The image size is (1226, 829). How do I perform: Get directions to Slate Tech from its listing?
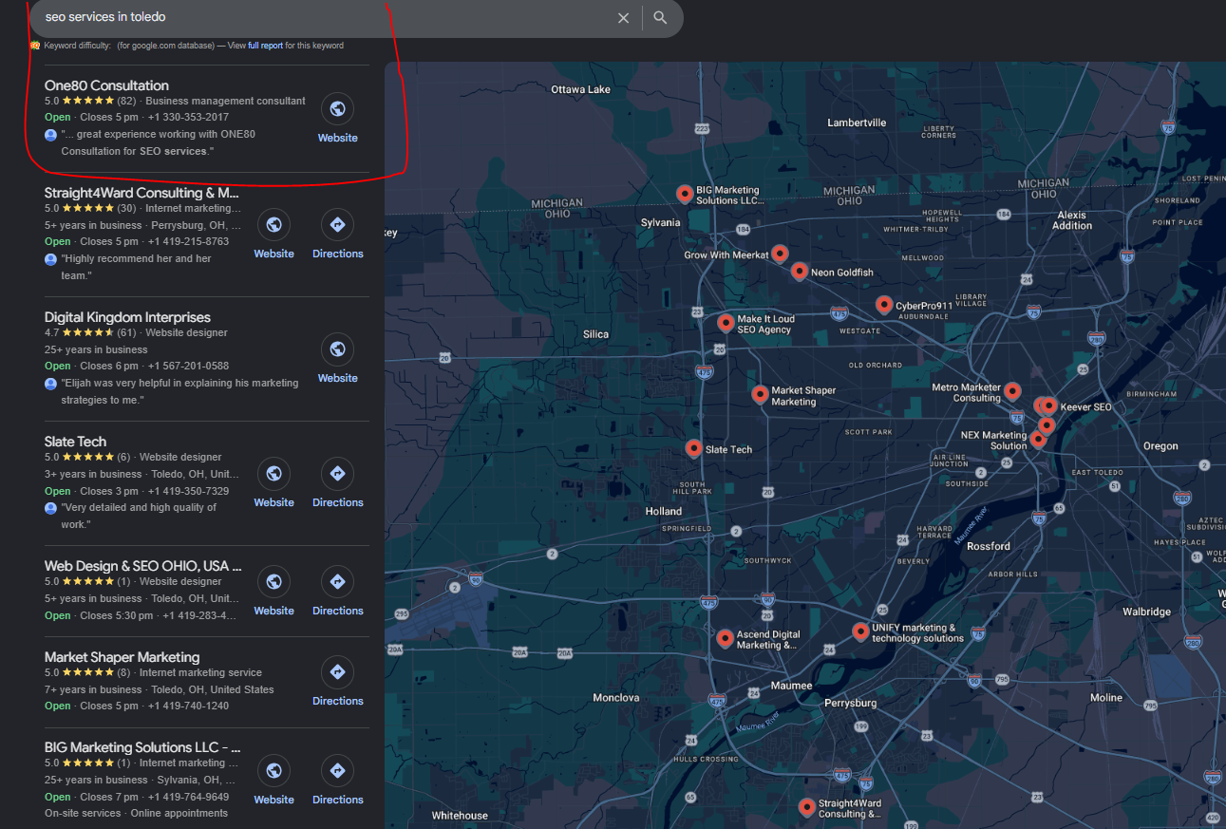click(337, 474)
